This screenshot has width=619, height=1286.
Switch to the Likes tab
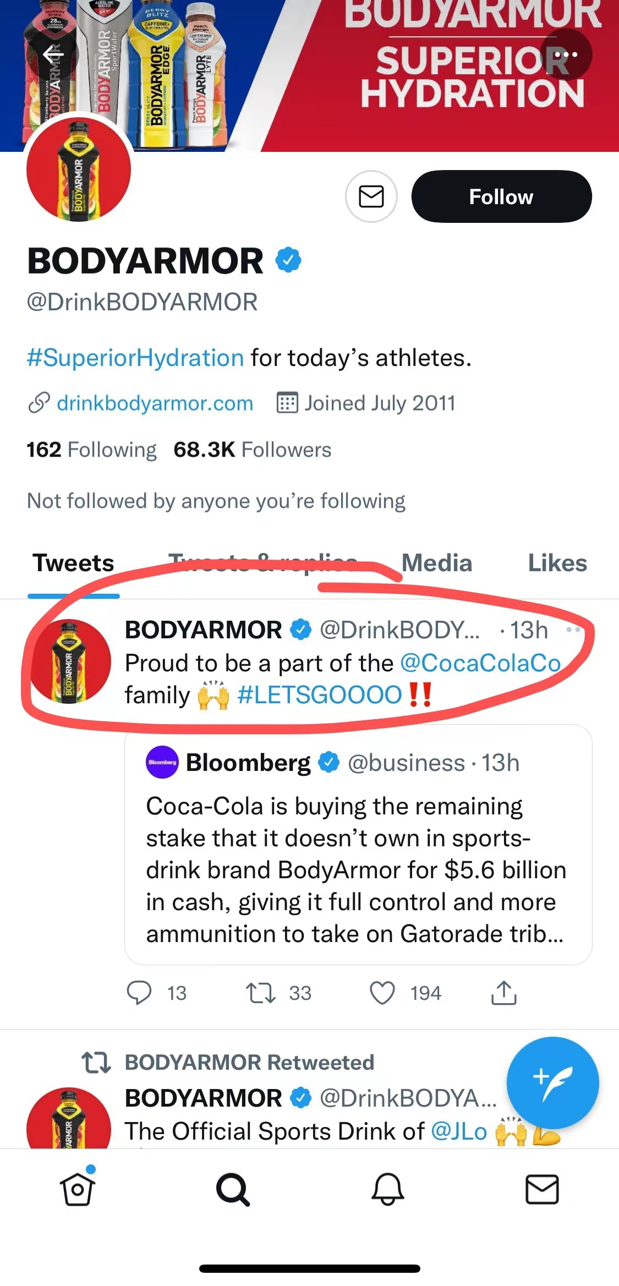tap(557, 563)
